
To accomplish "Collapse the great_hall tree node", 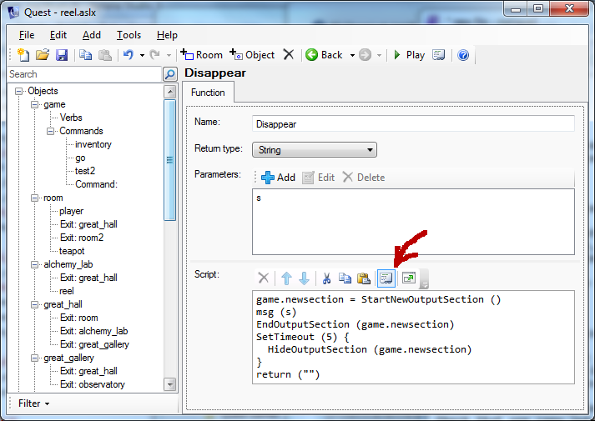I will pyautogui.click(x=35, y=304).
